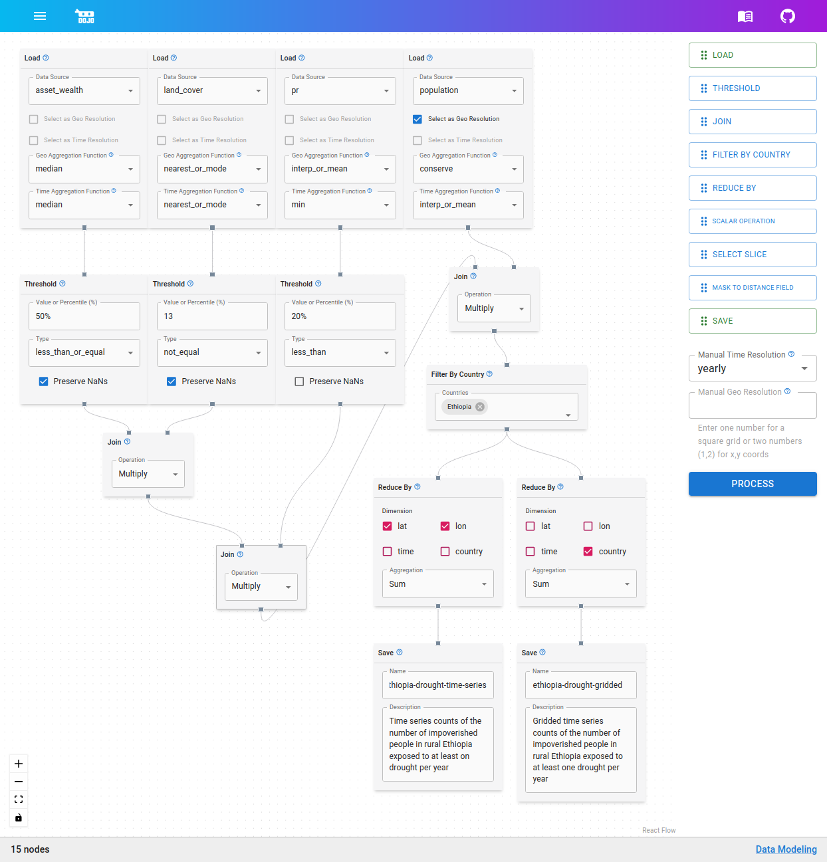Click help icon next to Manual Geo Resolution
827x862 pixels.
(x=788, y=391)
